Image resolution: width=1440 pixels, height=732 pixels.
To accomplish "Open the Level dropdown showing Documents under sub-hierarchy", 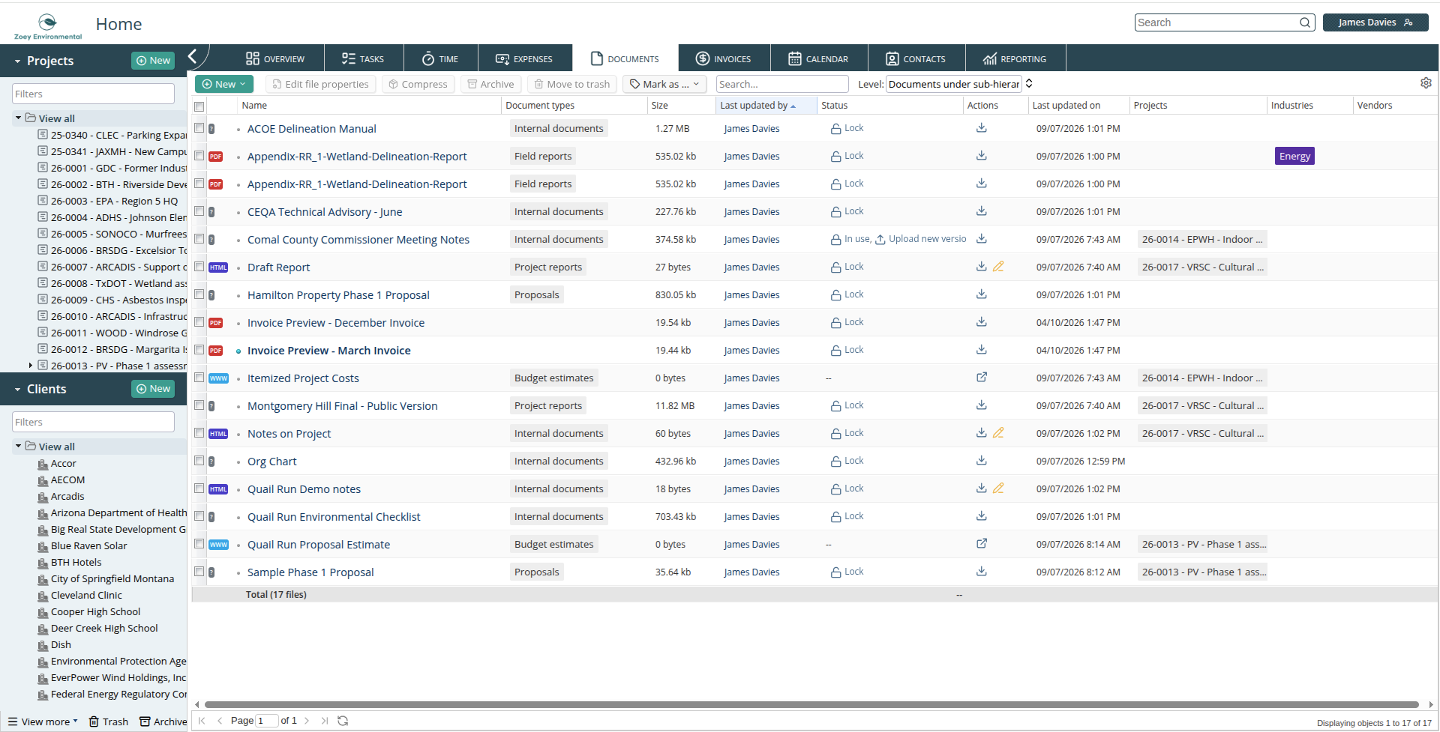I will click(959, 84).
